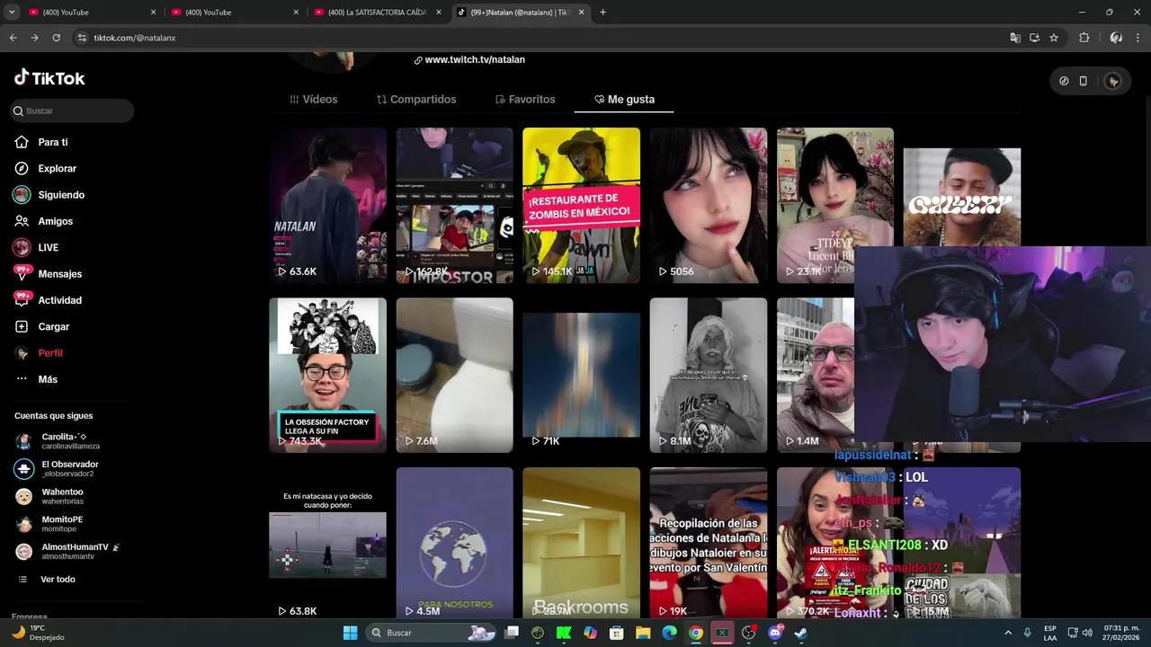Open 'La obsesión Factory llega a su fin' video

pos(327,375)
